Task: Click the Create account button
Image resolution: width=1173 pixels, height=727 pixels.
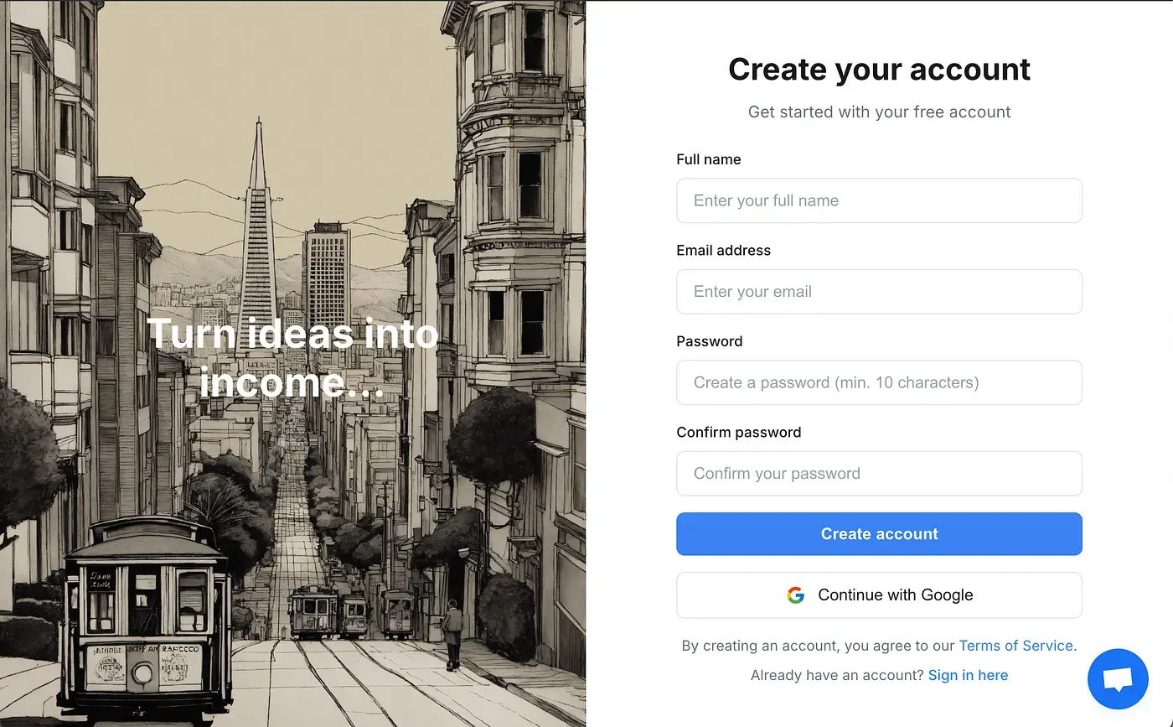Action: click(879, 534)
